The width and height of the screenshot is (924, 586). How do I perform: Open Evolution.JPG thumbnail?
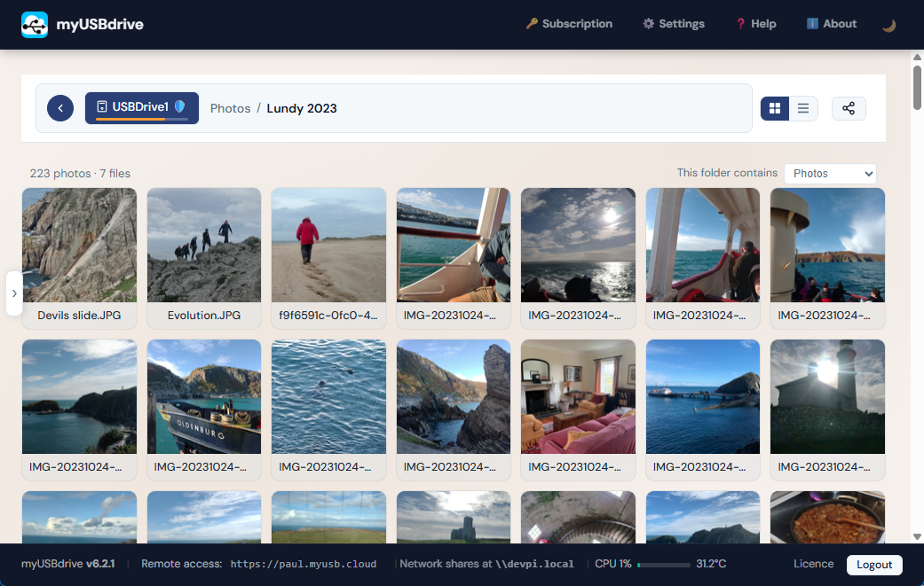pos(204,246)
